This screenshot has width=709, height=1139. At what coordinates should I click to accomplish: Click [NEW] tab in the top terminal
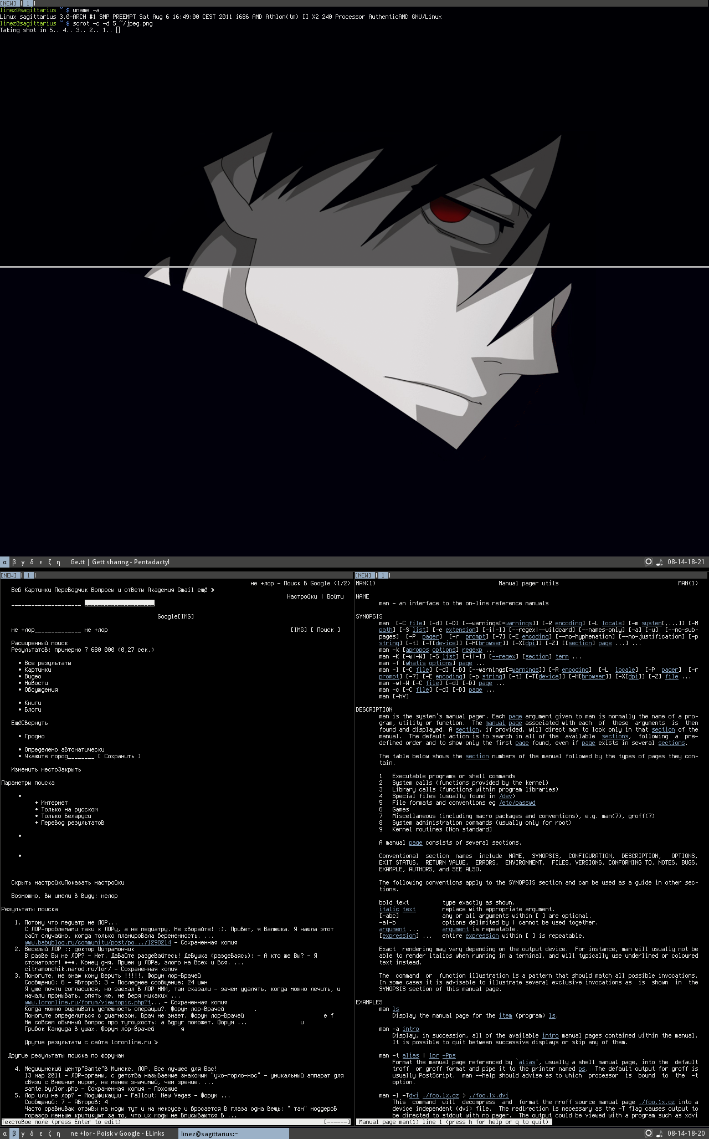coord(9,3)
